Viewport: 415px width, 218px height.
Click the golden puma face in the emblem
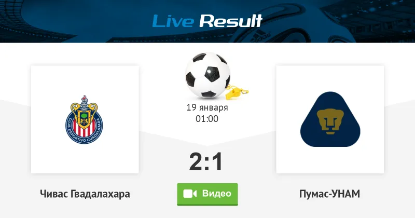tap(330, 121)
